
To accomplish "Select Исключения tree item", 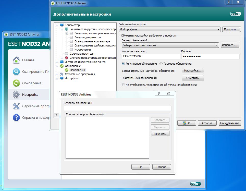I will click(82, 50).
